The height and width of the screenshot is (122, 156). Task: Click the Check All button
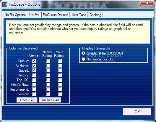click(x=27, y=100)
